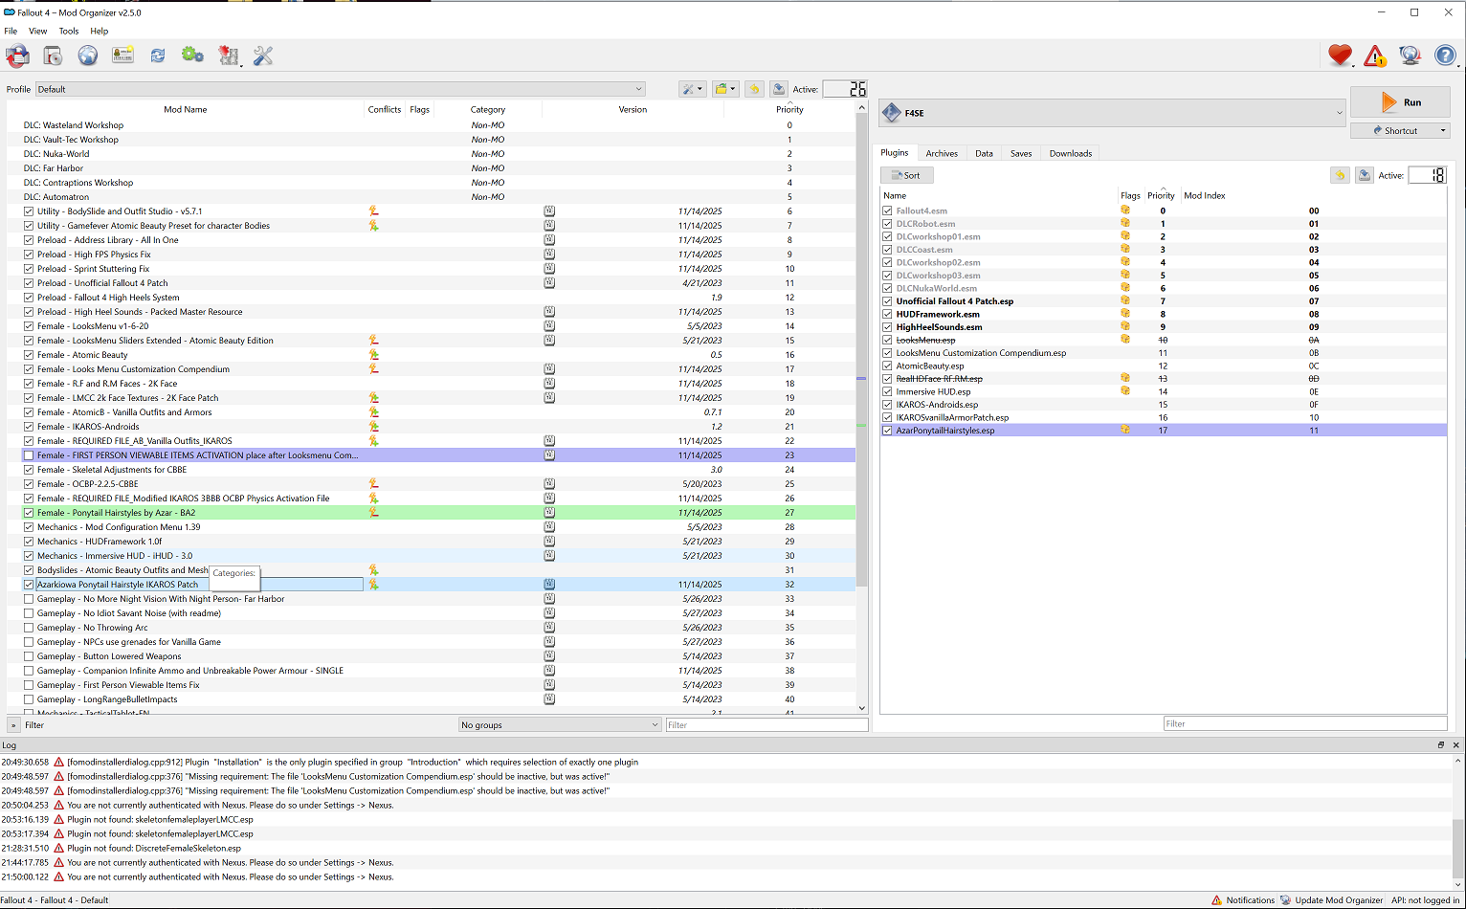Open the folder dropdown above mod list

tap(726, 89)
